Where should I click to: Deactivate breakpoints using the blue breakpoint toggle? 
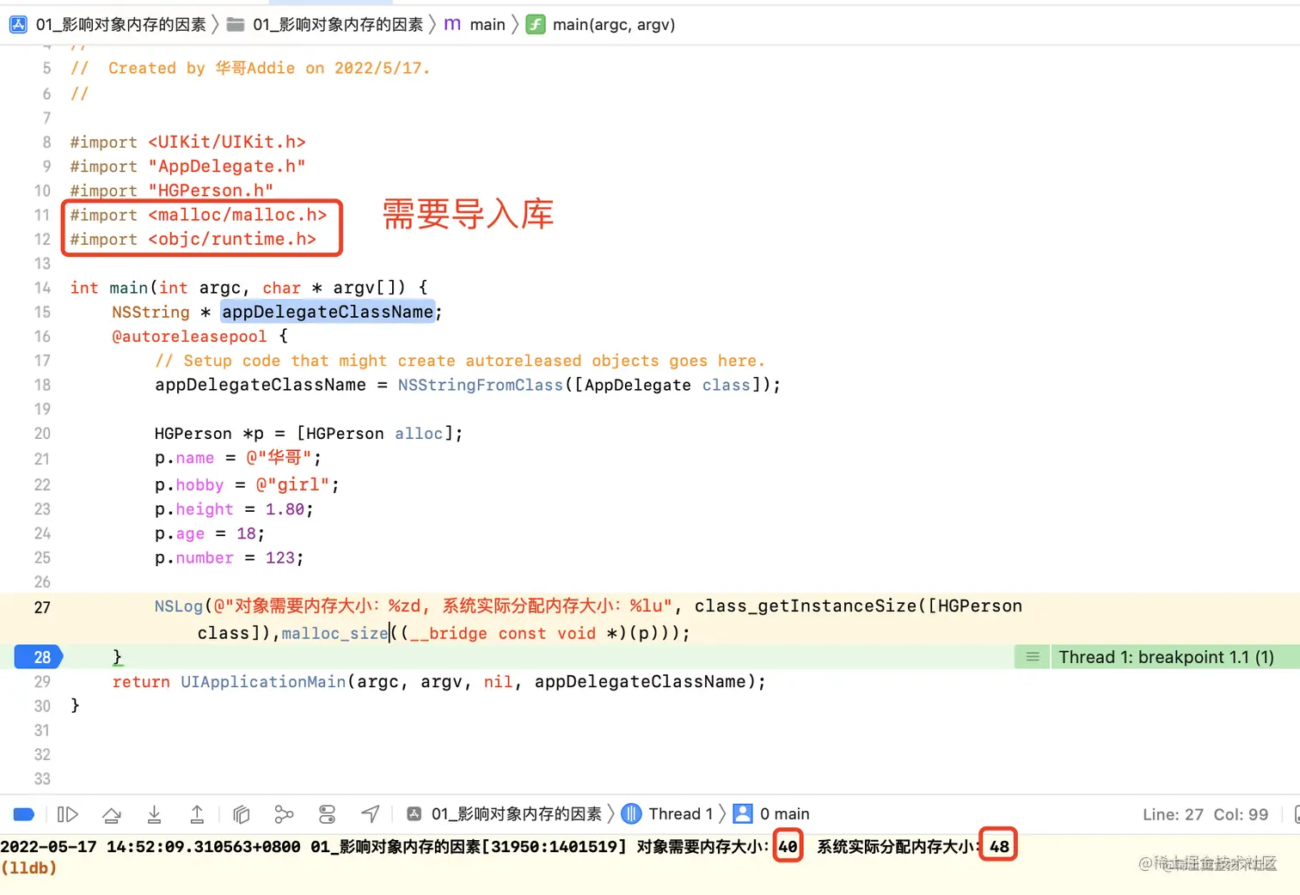tap(24, 814)
